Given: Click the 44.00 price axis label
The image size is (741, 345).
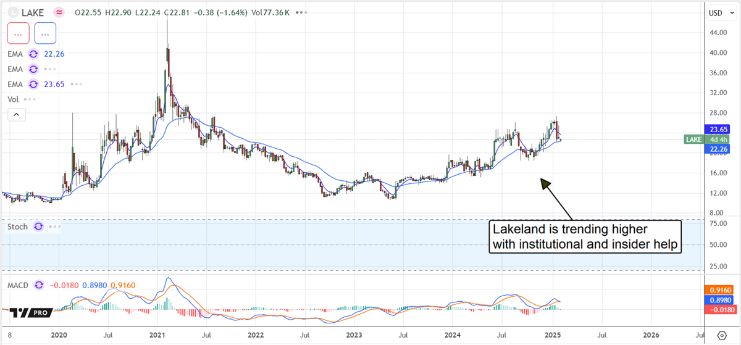Looking at the screenshot, I should click(x=717, y=32).
